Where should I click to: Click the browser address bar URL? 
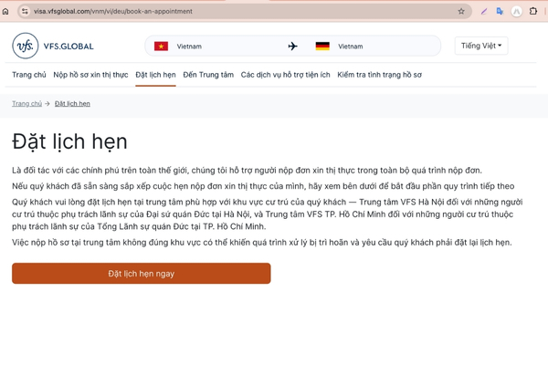coord(113,11)
